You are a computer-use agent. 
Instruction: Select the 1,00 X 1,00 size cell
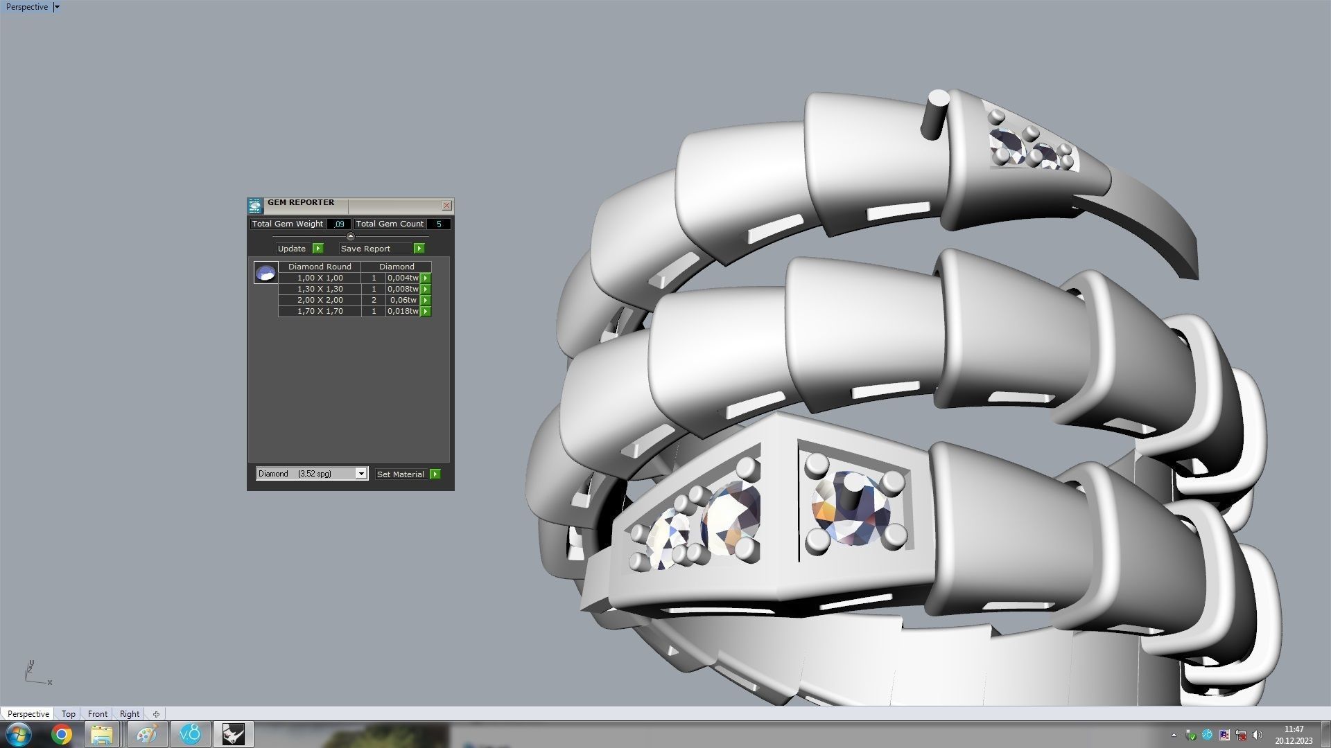320,278
